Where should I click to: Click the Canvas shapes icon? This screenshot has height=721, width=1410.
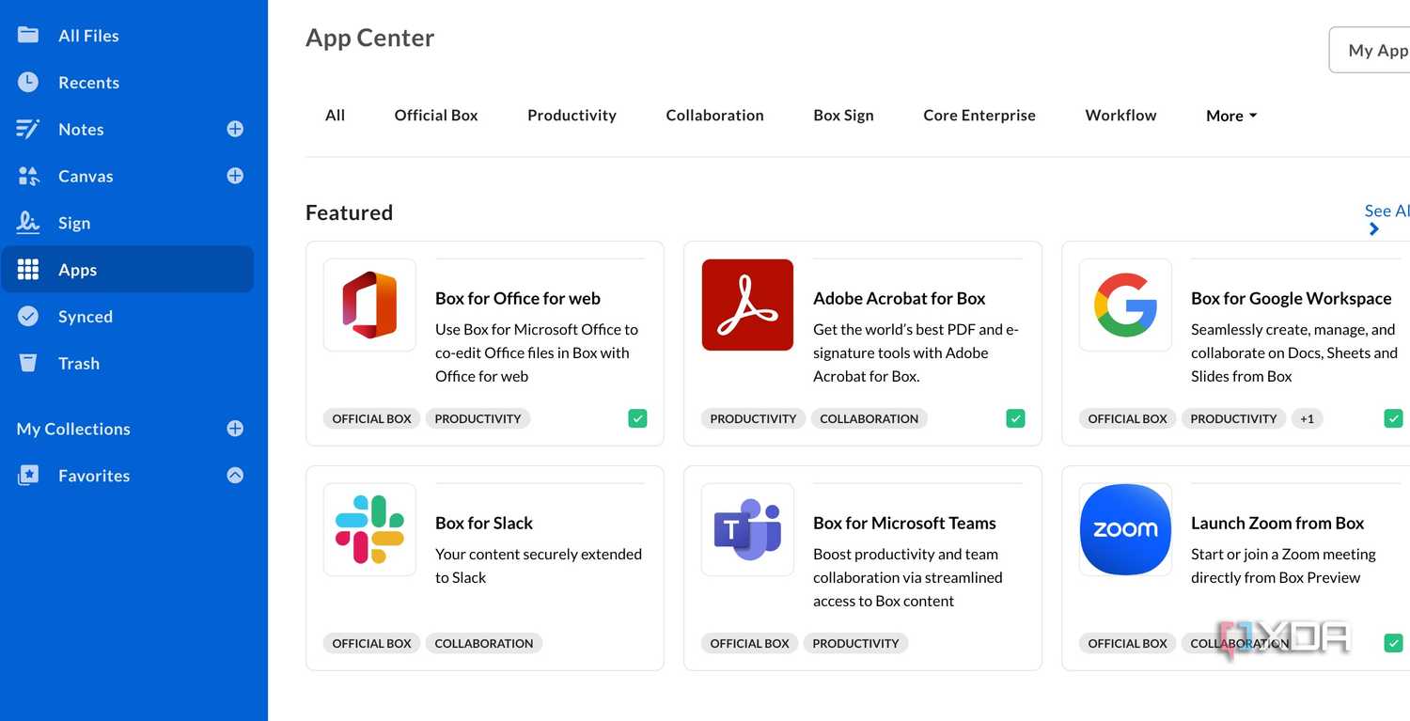(x=28, y=176)
